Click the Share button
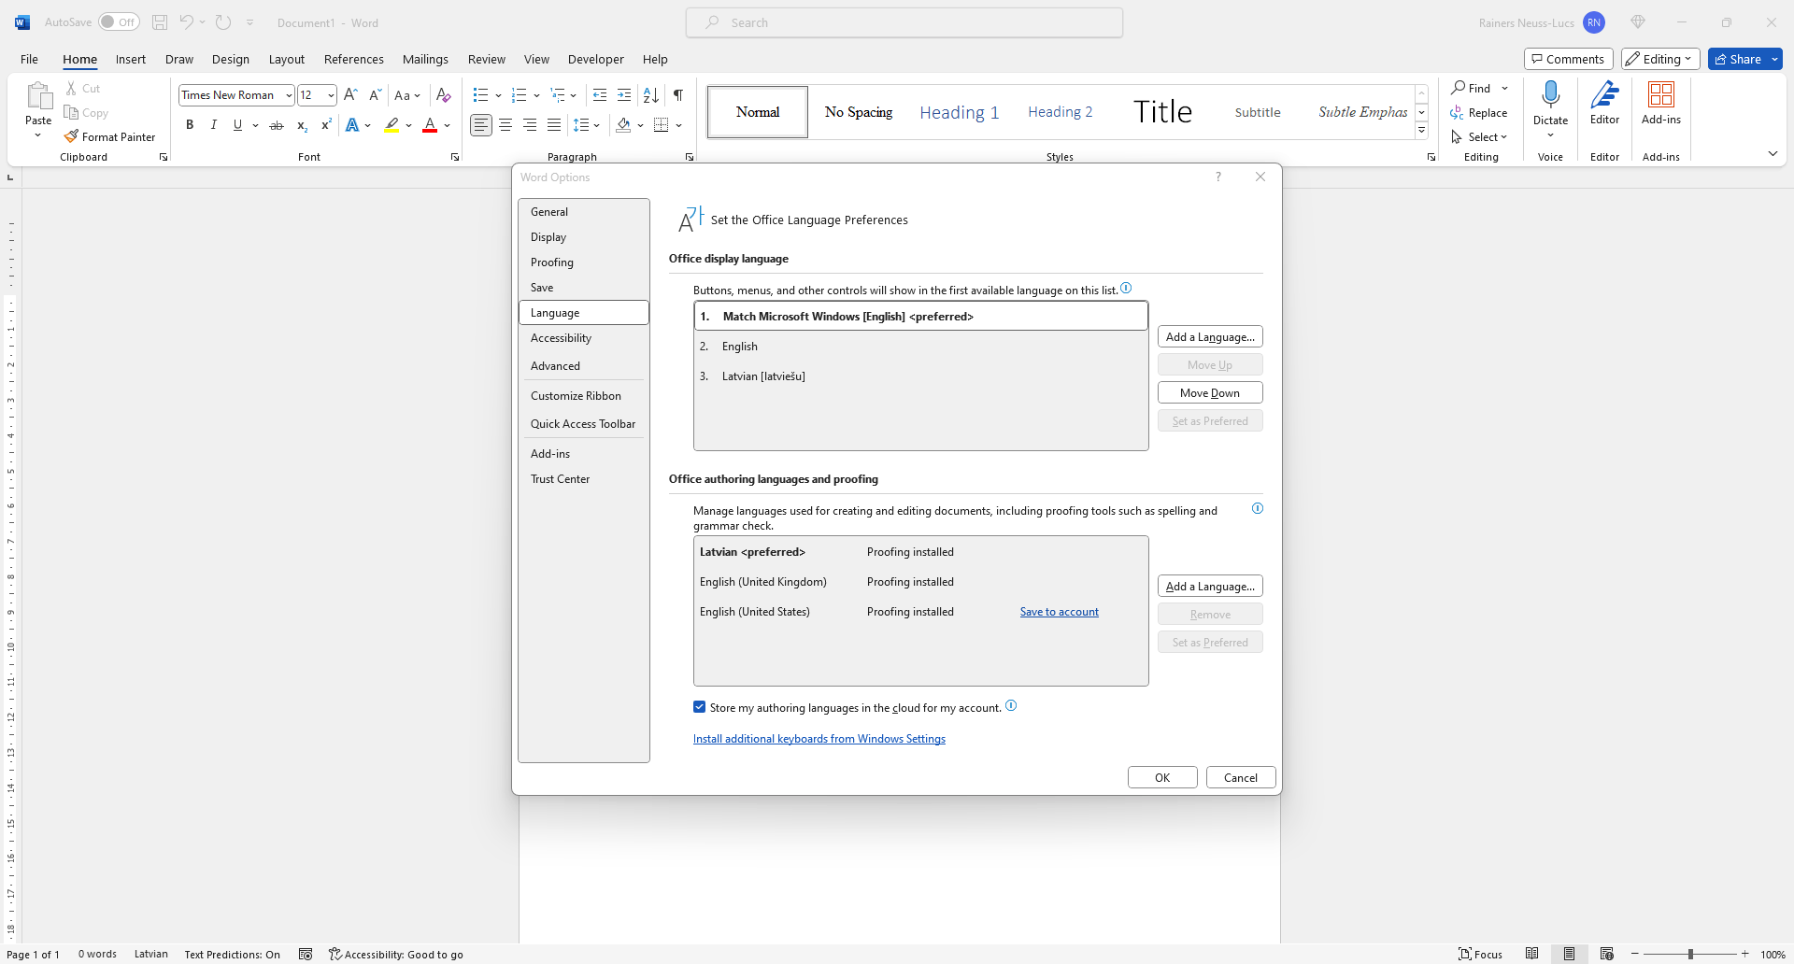Image resolution: width=1794 pixels, height=964 pixels. pyautogui.click(x=1738, y=59)
